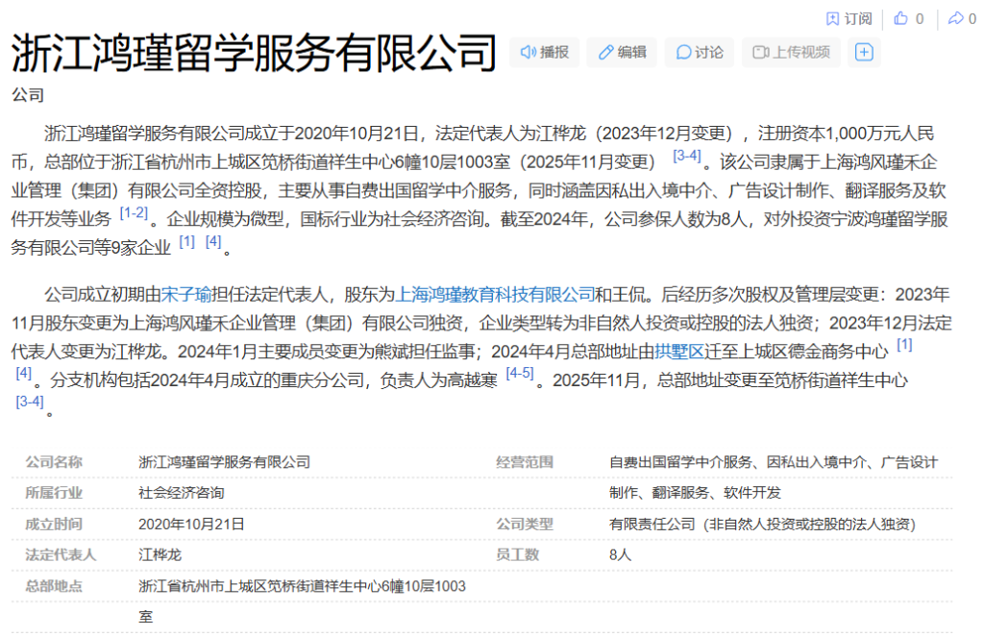
Task: Click the 公司类型 table label
Action: 525,524
